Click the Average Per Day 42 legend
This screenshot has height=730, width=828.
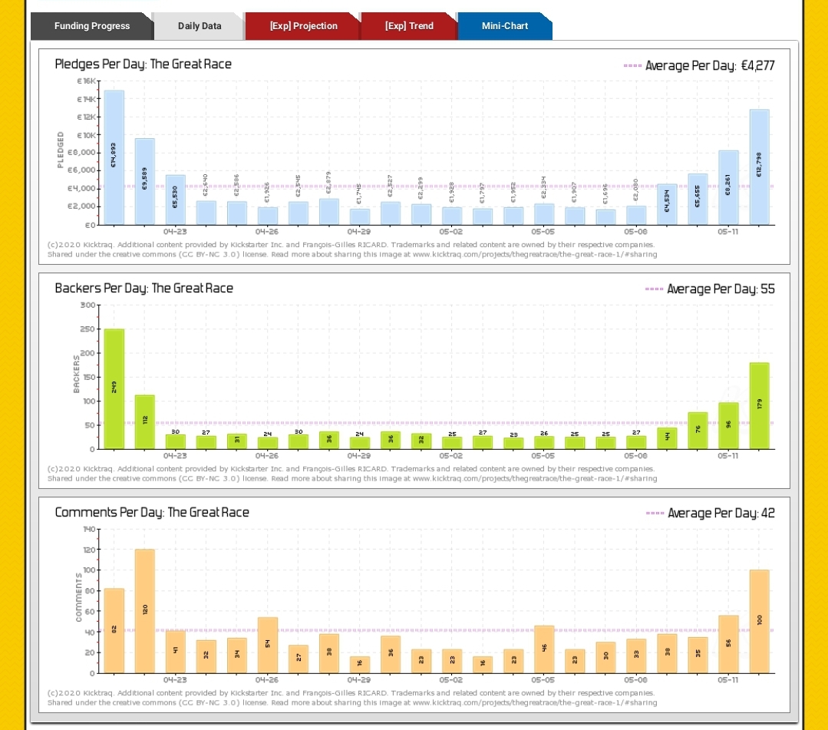coord(711,514)
